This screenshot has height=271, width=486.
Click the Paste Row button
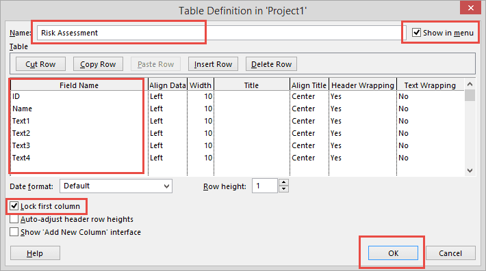[155, 64]
